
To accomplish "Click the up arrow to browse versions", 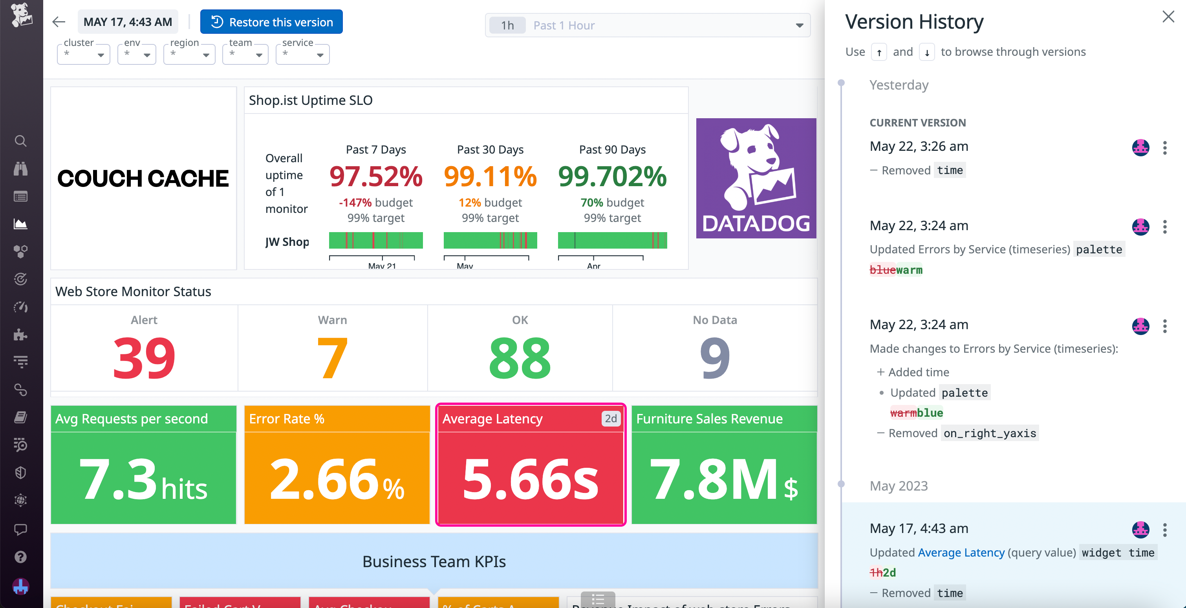I will pos(879,51).
